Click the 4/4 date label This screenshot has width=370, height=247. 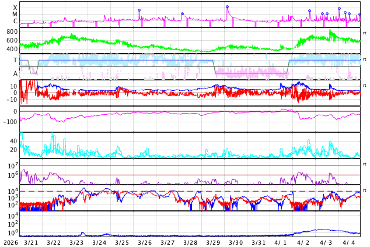coord(348,242)
